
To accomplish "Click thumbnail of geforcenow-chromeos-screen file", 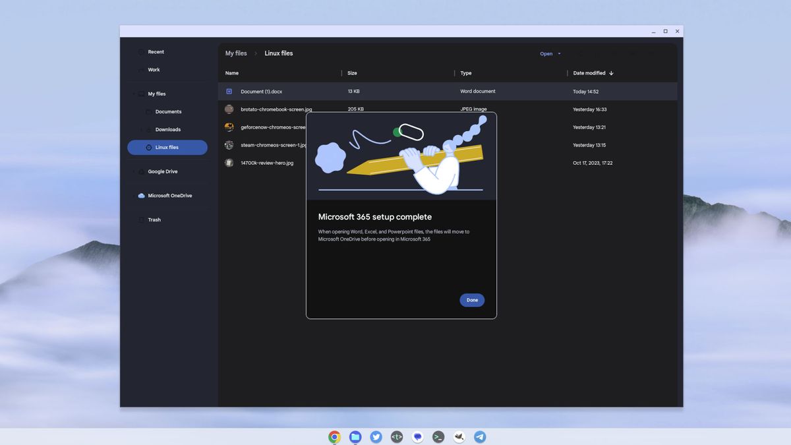I will click(x=229, y=127).
